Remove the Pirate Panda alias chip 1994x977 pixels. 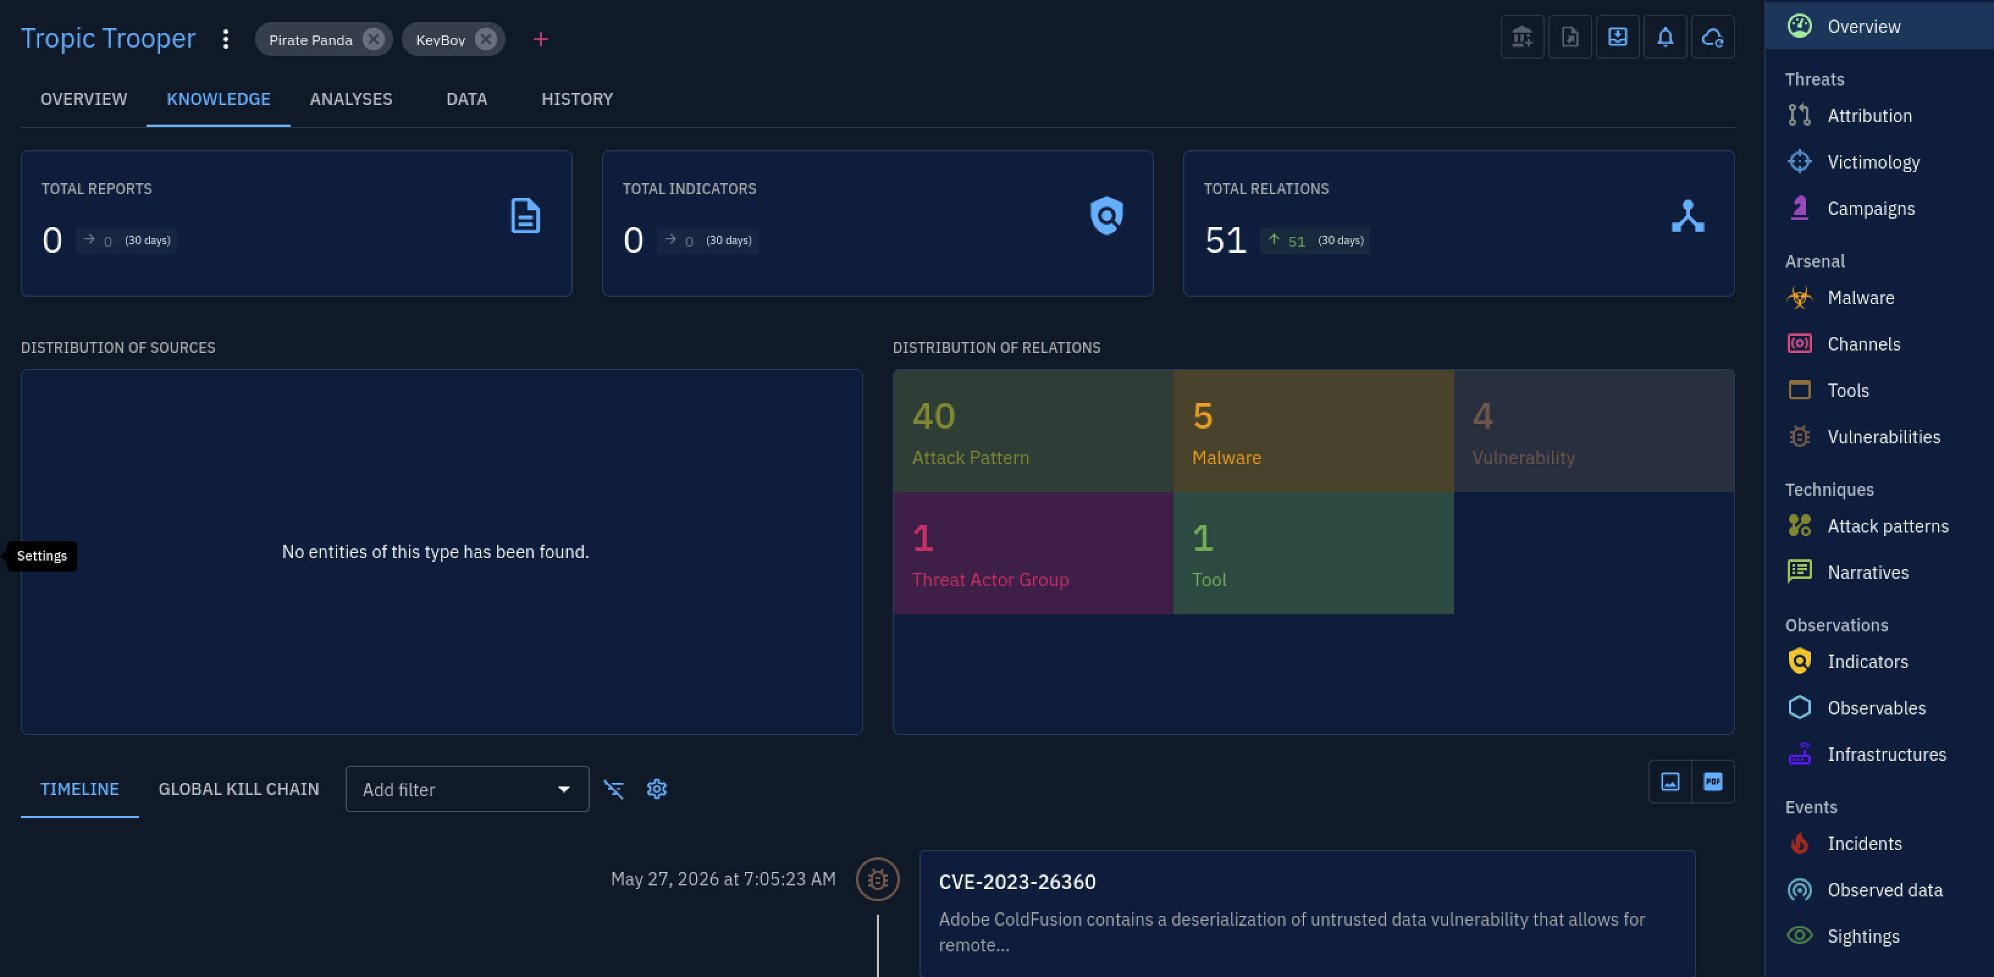pyautogui.click(x=373, y=40)
